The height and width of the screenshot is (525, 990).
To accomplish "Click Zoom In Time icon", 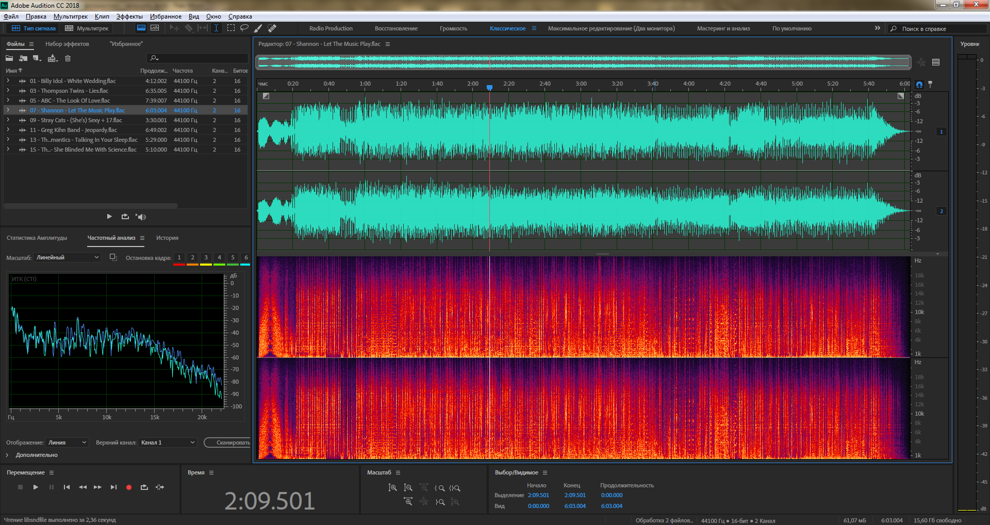I will pyautogui.click(x=408, y=501).
